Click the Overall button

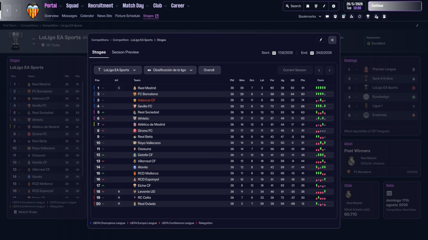tap(209, 70)
